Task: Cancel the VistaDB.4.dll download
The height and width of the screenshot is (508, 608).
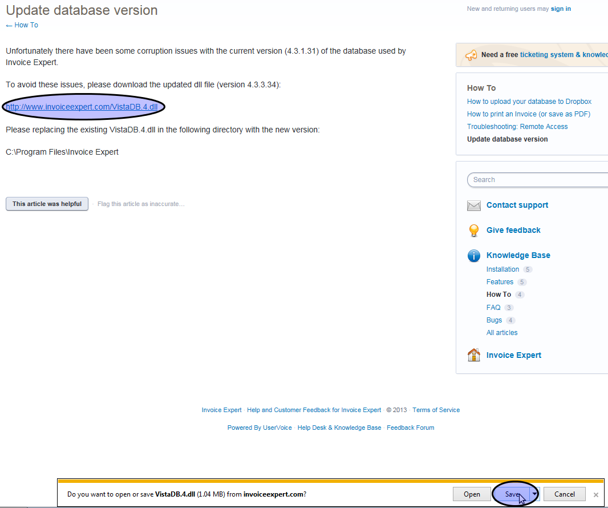Action: (x=565, y=494)
